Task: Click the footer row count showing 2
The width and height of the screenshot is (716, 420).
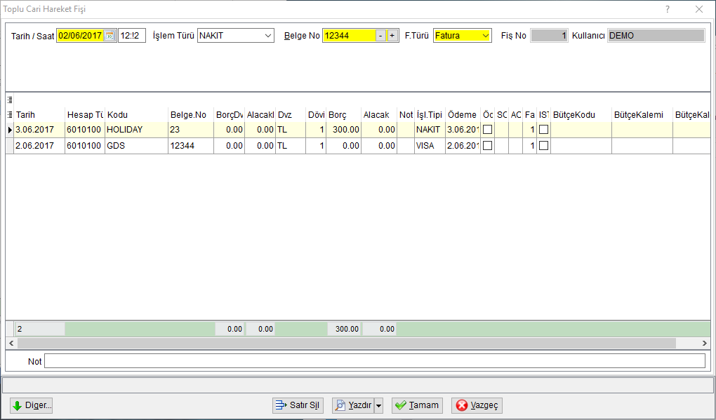Action: pyautogui.click(x=40, y=329)
